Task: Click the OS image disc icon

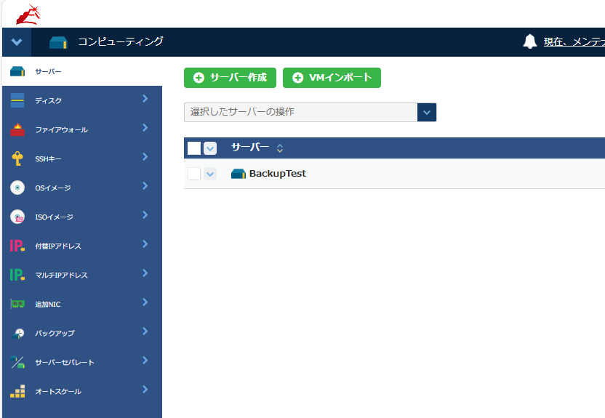Action: coord(17,188)
